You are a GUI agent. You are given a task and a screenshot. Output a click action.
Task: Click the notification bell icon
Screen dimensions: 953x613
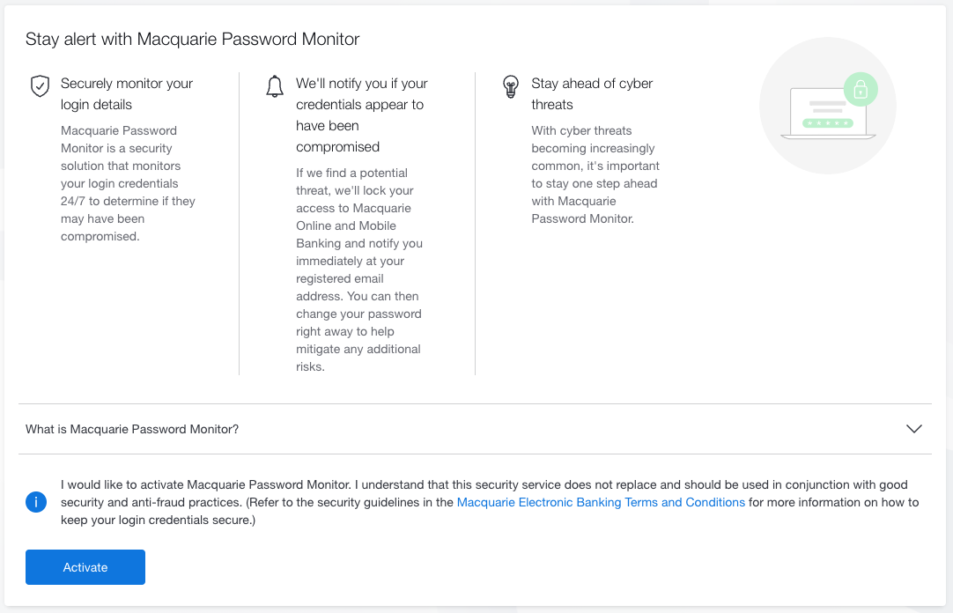(x=275, y=86)
